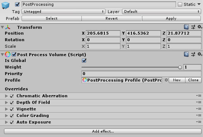Expand the Chromatic Aberration settings
Viewport: 203px width, 137px height.
pyautogui.click(x=6, y=96)
